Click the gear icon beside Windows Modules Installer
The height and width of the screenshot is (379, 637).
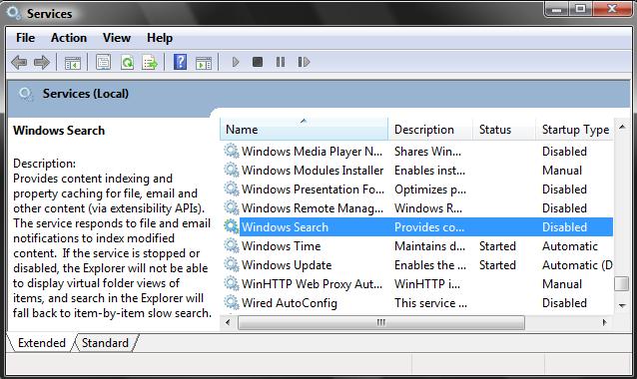232,170
